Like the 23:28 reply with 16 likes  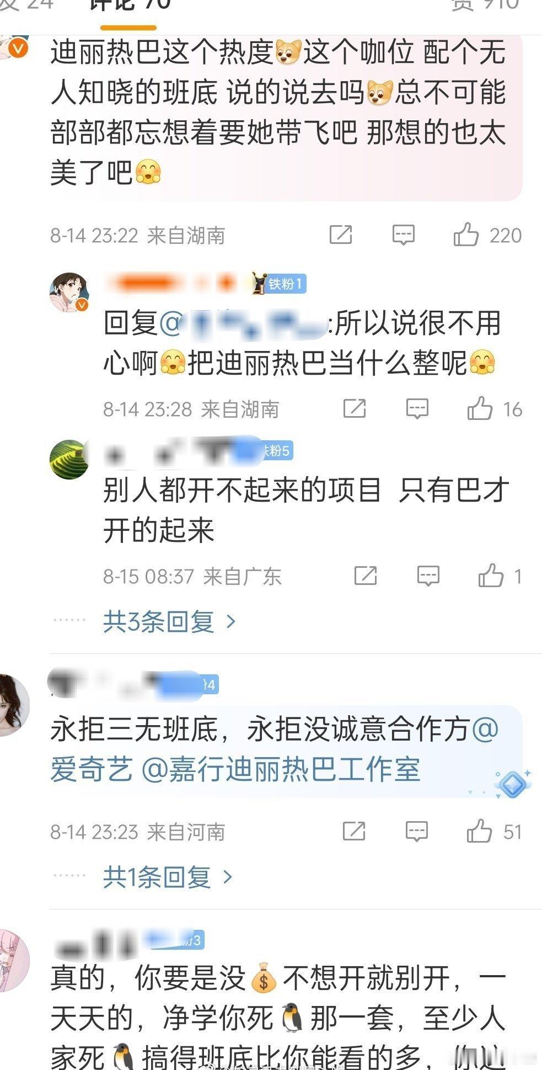480,409
